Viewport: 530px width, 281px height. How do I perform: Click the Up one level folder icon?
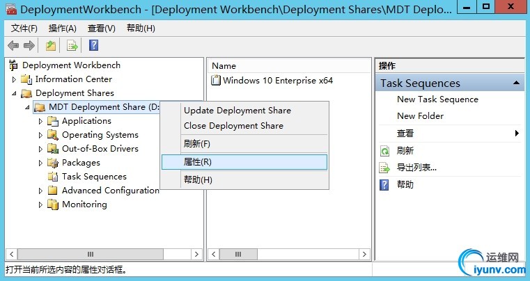[50, 46]
